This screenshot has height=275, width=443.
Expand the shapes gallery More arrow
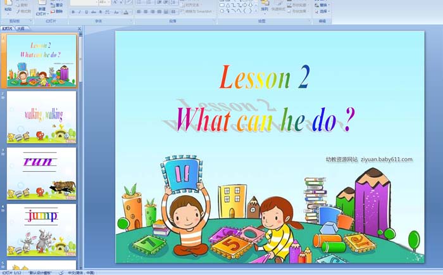click(x=256, y=11)
